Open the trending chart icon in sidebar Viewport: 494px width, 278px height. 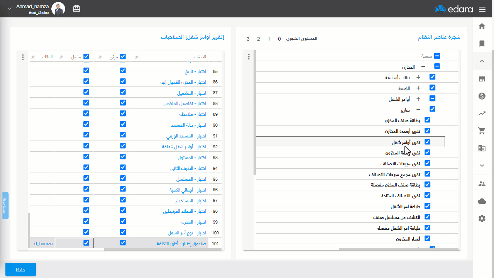coord(482,114)
